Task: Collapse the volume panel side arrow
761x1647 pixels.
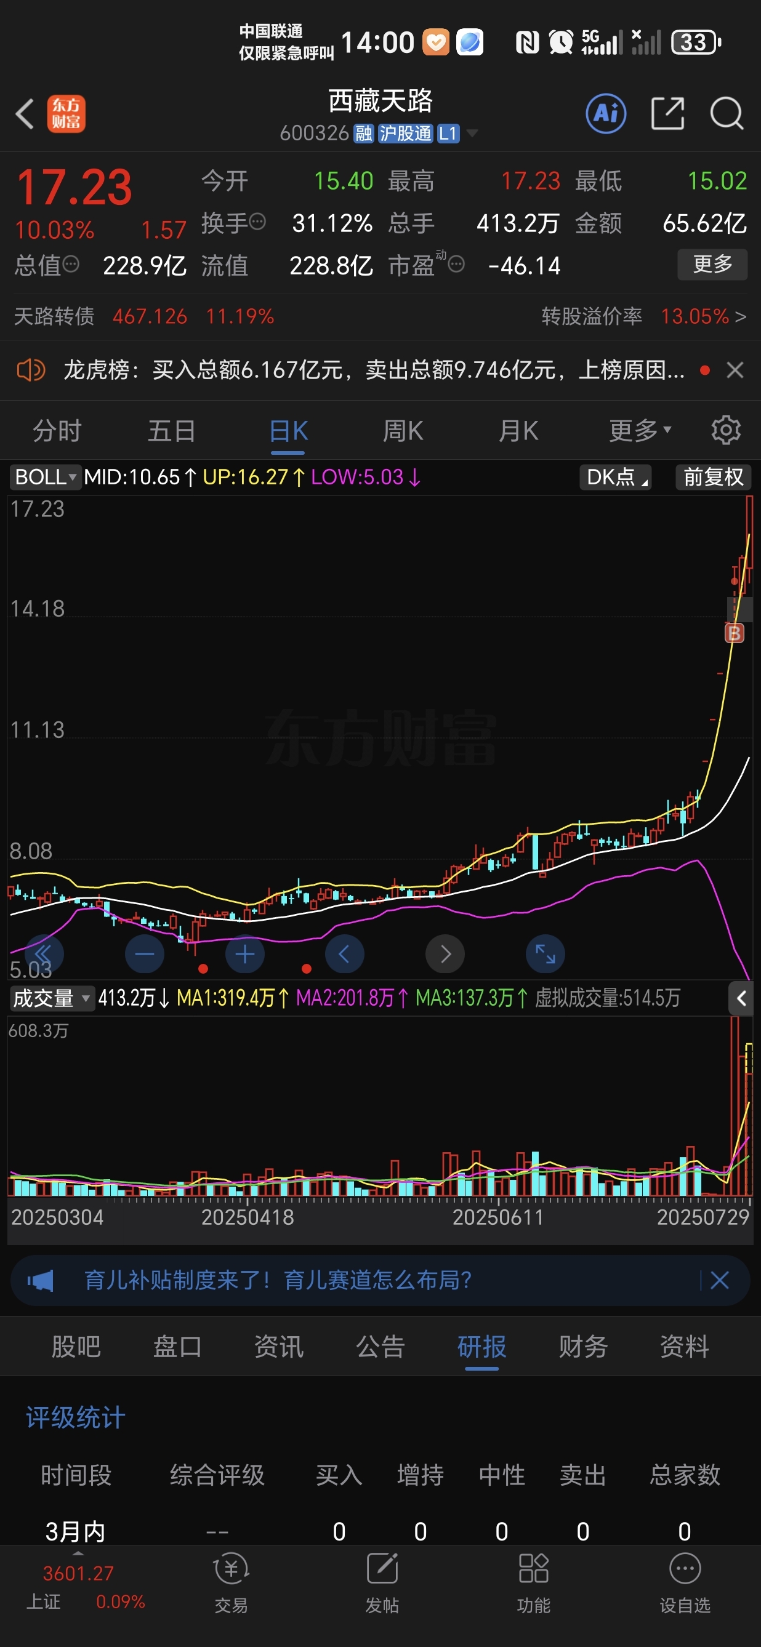Action: (x=741, y=998)
